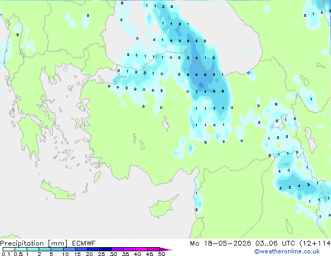Click the 30–35 mm purple legend swatch
This screenshot has height=256, width=331.
point(117,249)
